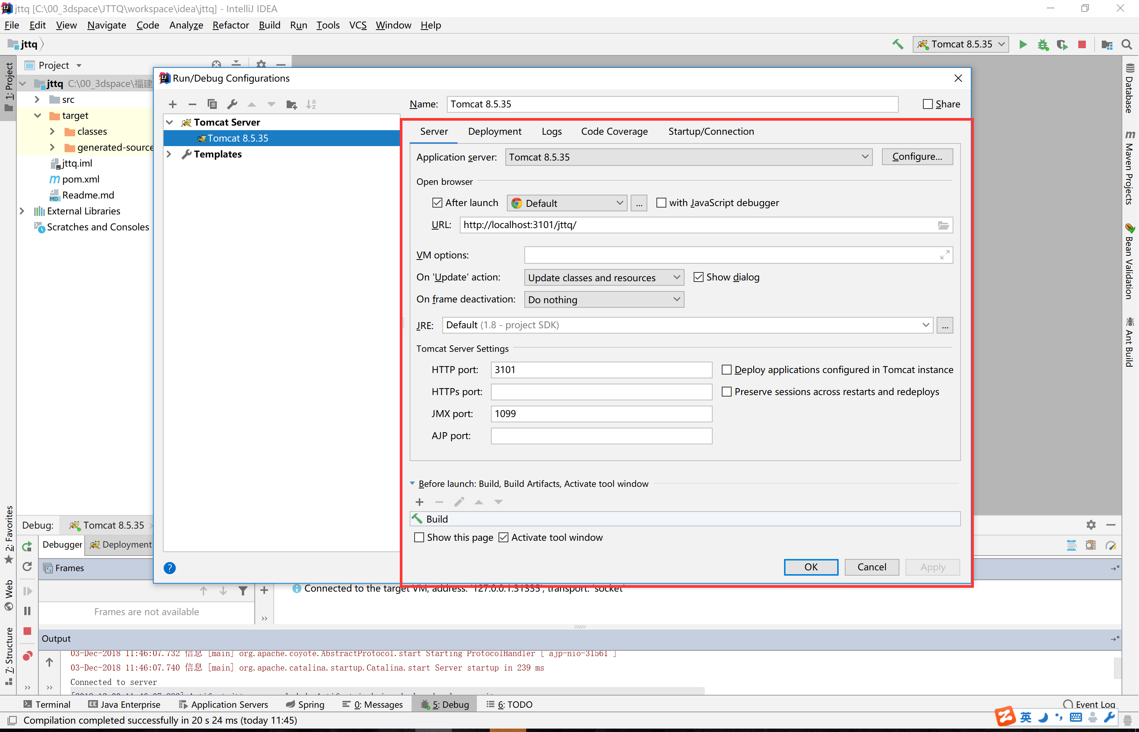This screenshot has height=732, width=1139.
Task: Click the Search Everywhere magnifier icon
Action: [1126, 45]
